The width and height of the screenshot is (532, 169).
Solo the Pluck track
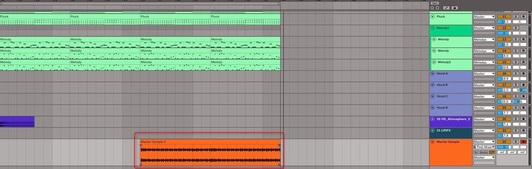pyautogui.click(x=516, y=17)
